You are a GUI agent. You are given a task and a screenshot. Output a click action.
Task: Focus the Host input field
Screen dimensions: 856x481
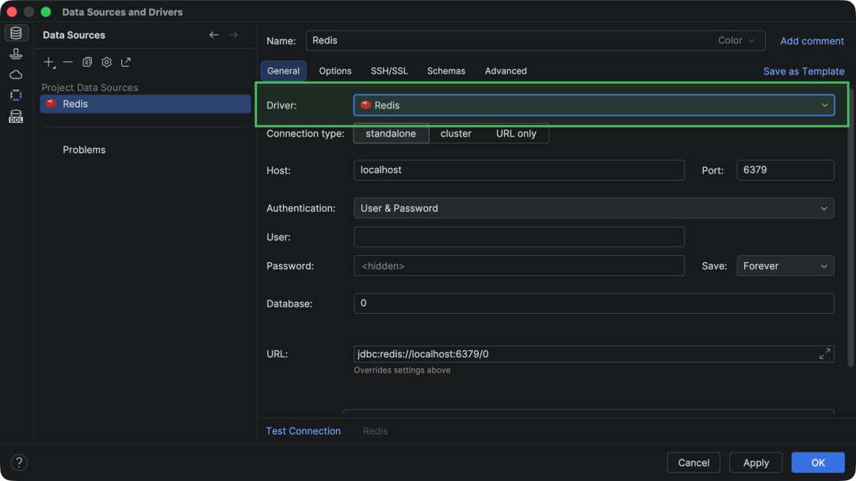[518, 170]
